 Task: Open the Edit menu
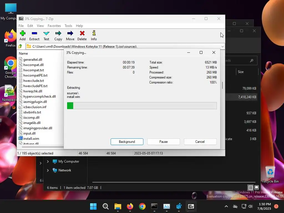click(x=30, y=26)
